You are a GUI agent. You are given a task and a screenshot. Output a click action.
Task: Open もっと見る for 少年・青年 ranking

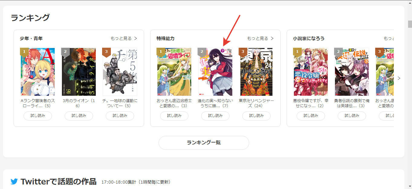[124, 38]
